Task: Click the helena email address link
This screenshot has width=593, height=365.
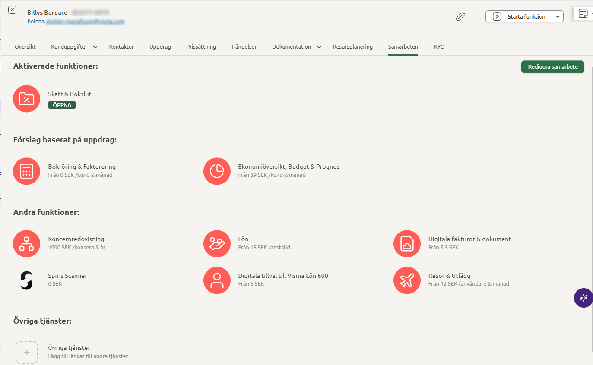Action: pyautogui.click(x=76, y=21)
